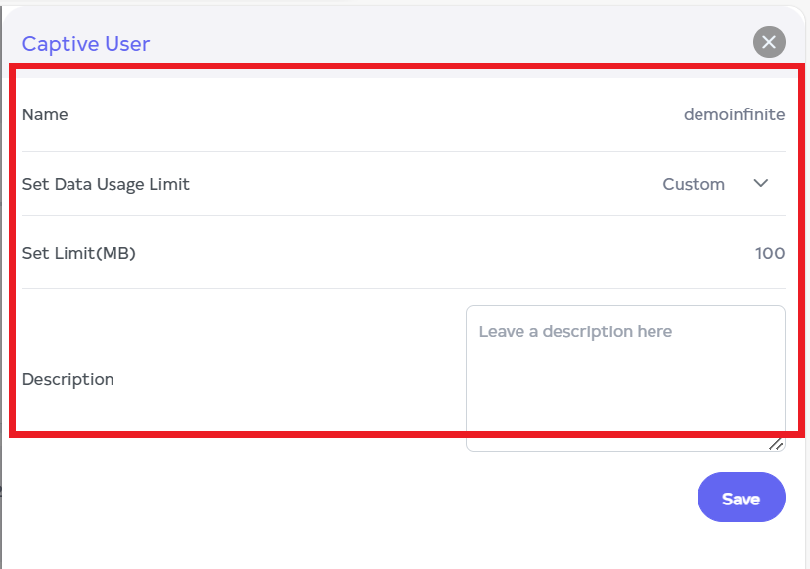This screenshot has height=569, width=810.
Task: Click the Name field label
Action: coord(45,114)
